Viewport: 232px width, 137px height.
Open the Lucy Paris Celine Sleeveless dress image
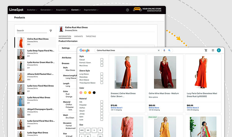coord(201,72)
